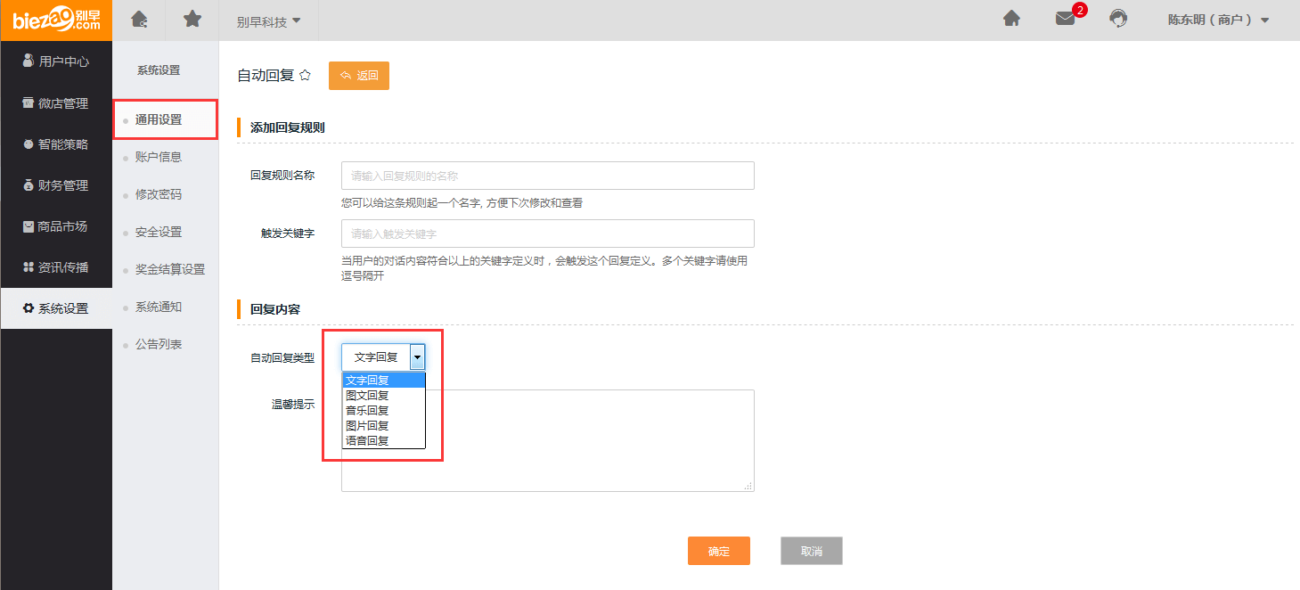Viewport: 1300px width, 590px height.
Task: Click the favorites star icon in top bar
Action: (x=192, y=19)
